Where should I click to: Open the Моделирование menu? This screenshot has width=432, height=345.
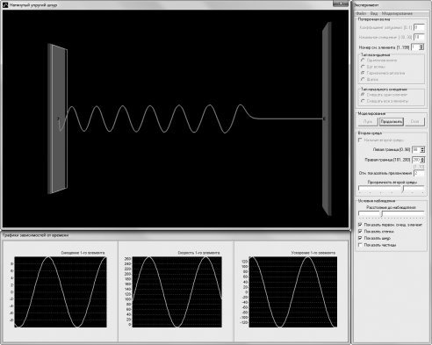coord(397,13)
